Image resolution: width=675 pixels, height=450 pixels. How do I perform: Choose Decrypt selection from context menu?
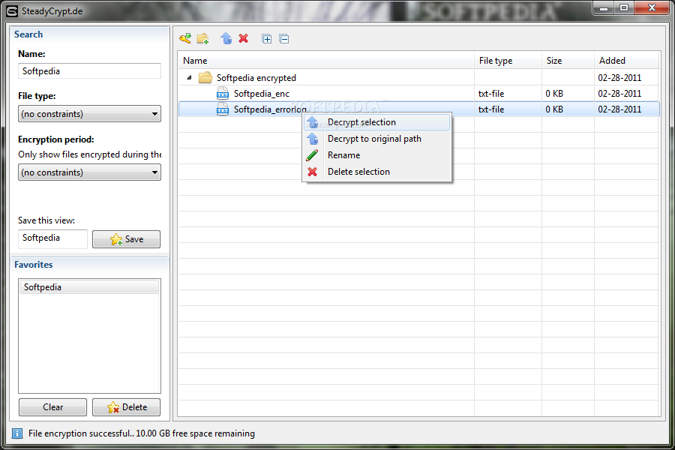[376, 122]
